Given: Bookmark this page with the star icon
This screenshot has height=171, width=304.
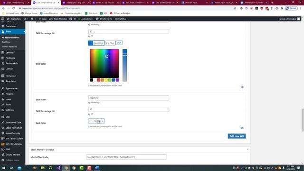Looking at the screenshot, I should 235,9.
